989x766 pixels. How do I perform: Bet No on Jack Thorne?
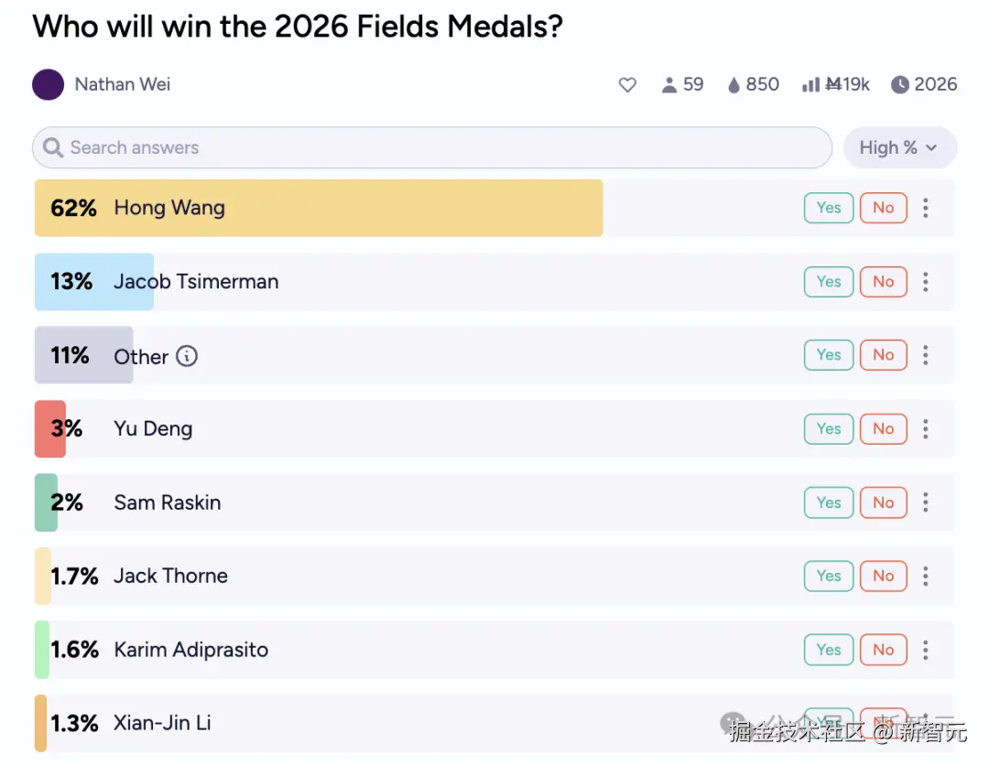(883, 576)
